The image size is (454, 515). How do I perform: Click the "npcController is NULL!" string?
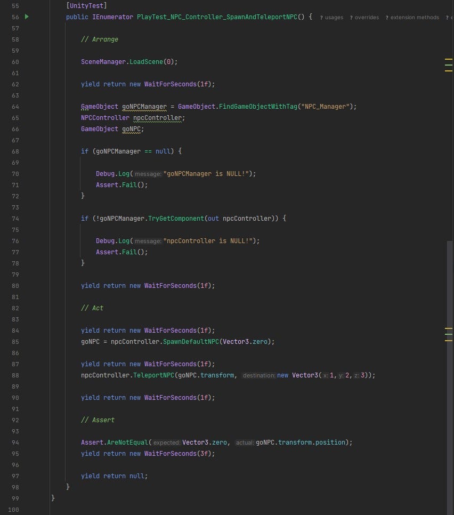click(x=208, y=241)
